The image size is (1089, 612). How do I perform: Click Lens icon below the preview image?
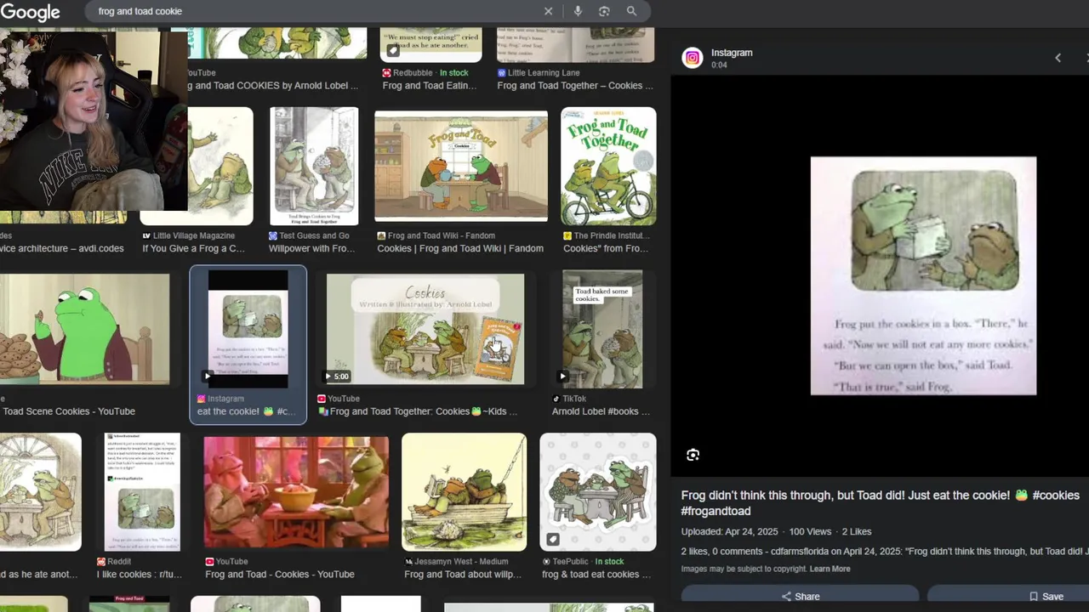693,455
